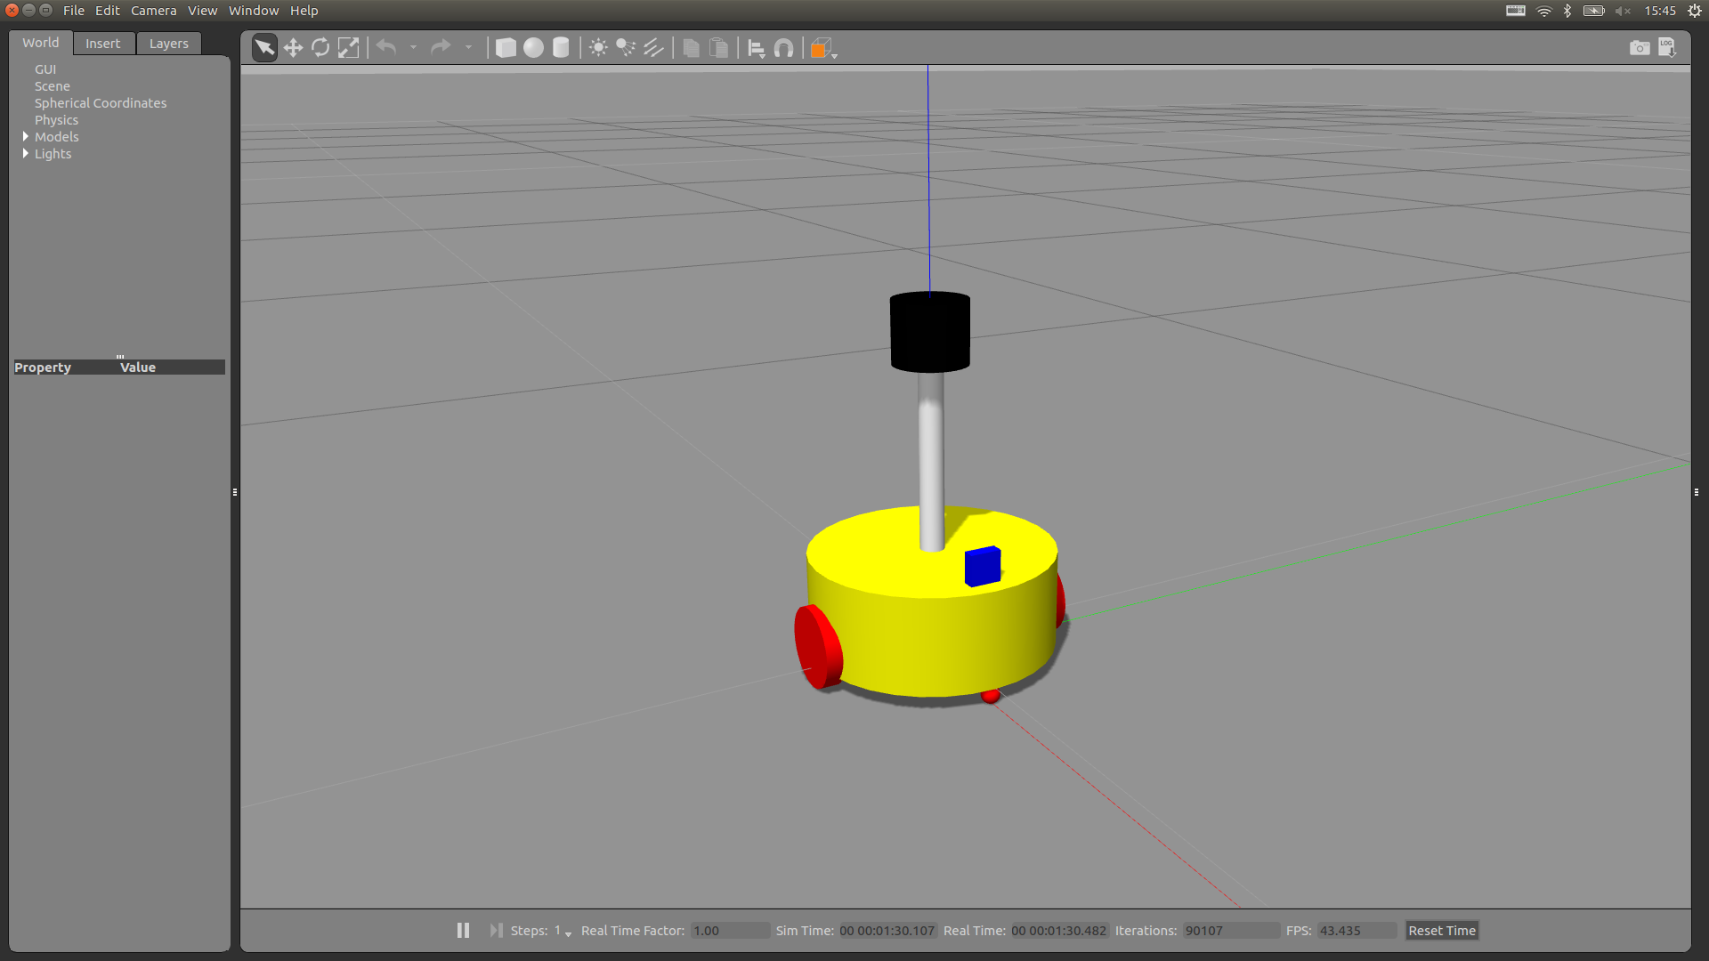Pause the simulation
Viewport: 1709px width, 961px height.
463,930
